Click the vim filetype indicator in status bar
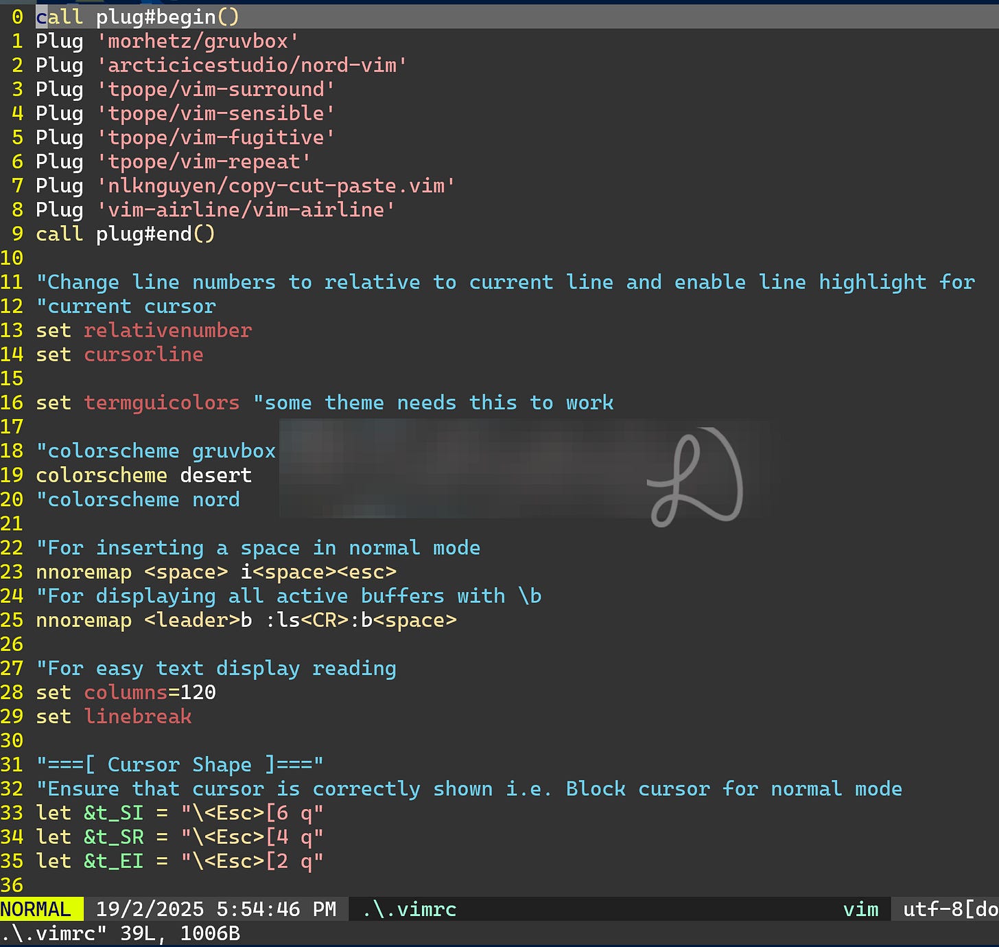Image resolution: width=999 pixels, height=947 pixels. point(860,909)
